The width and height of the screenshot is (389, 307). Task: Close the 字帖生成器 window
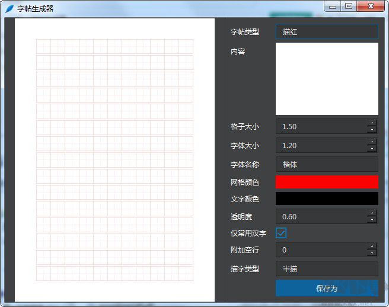point(371,7)
